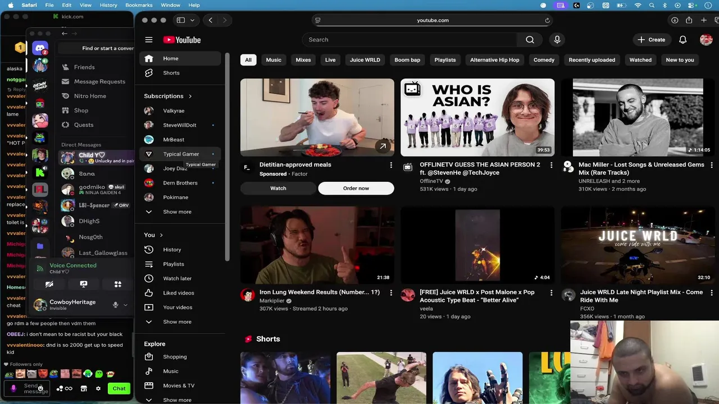Screen dimensions: 719x404
Task: Toggle Discord camera in voice panel
Action: coord(49,284)
